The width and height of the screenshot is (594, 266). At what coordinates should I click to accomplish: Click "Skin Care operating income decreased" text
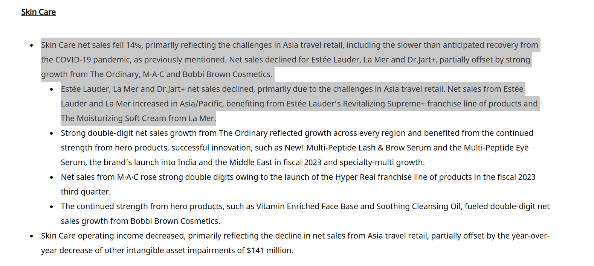[x=113, y=236]
